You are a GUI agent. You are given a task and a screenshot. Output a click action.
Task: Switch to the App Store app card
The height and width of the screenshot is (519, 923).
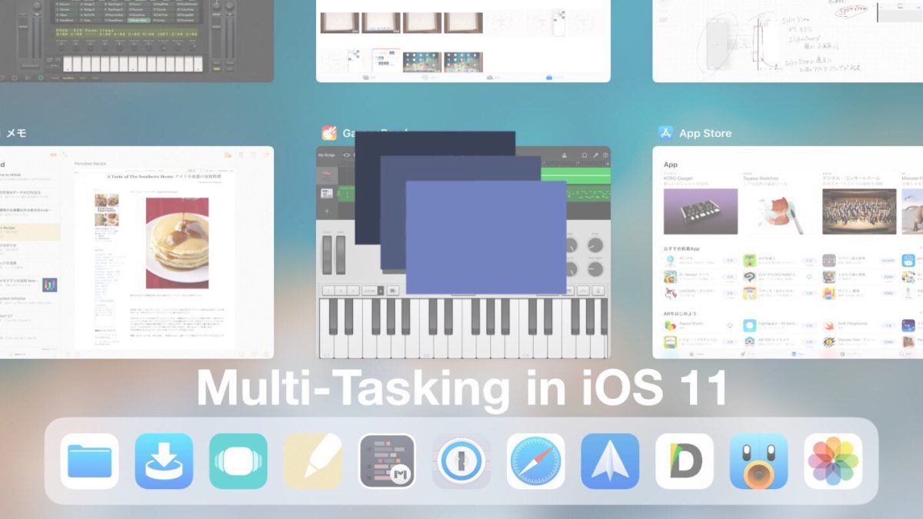point(788,252)
